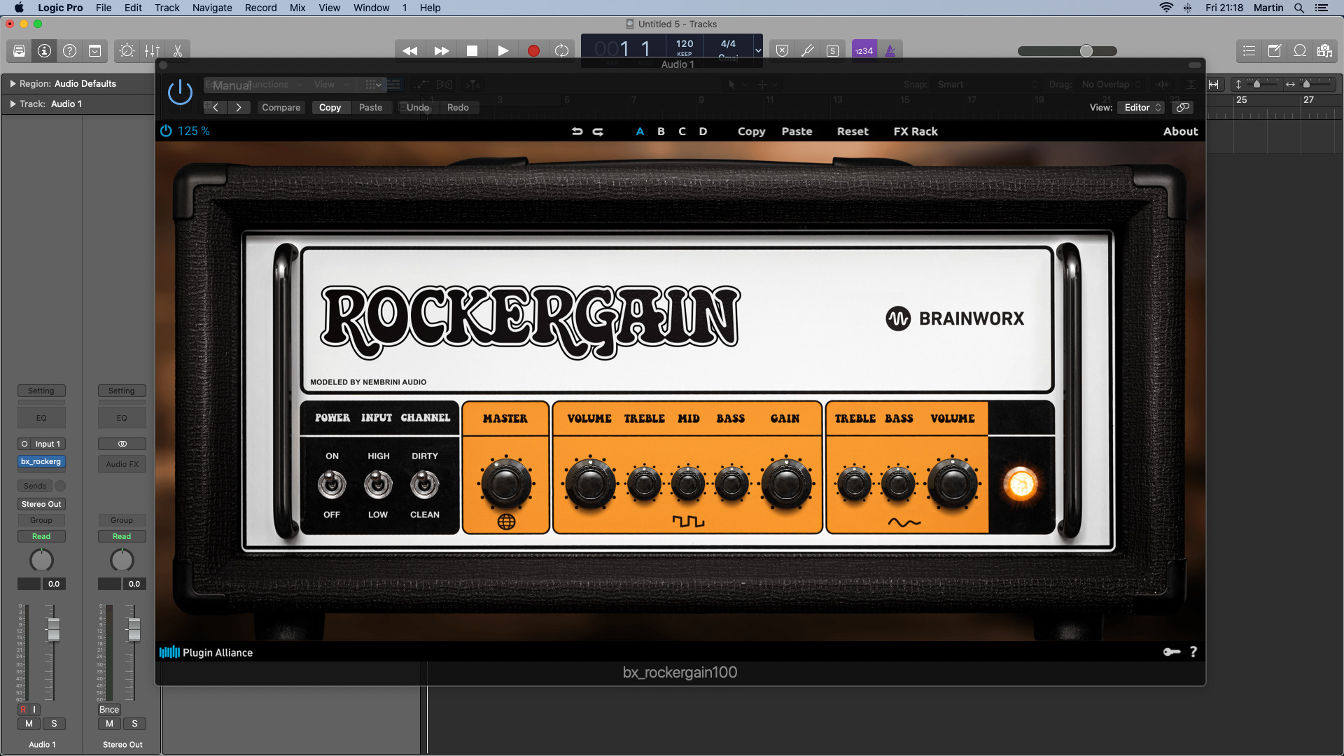Open Spotlight search in menu bar
Image resolution: width=1344 pixels, height=756 pixels.
pos(1298,8)
